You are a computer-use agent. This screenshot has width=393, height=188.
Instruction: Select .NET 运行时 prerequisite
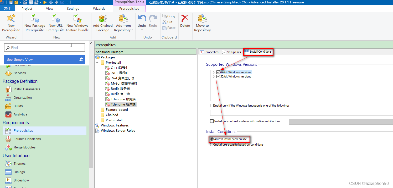[x=120, y=73]
